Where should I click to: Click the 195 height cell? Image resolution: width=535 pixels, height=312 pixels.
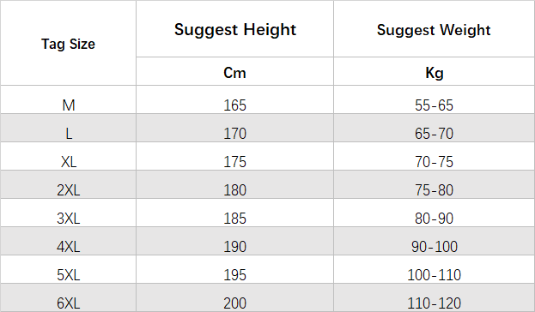(234, 269)
